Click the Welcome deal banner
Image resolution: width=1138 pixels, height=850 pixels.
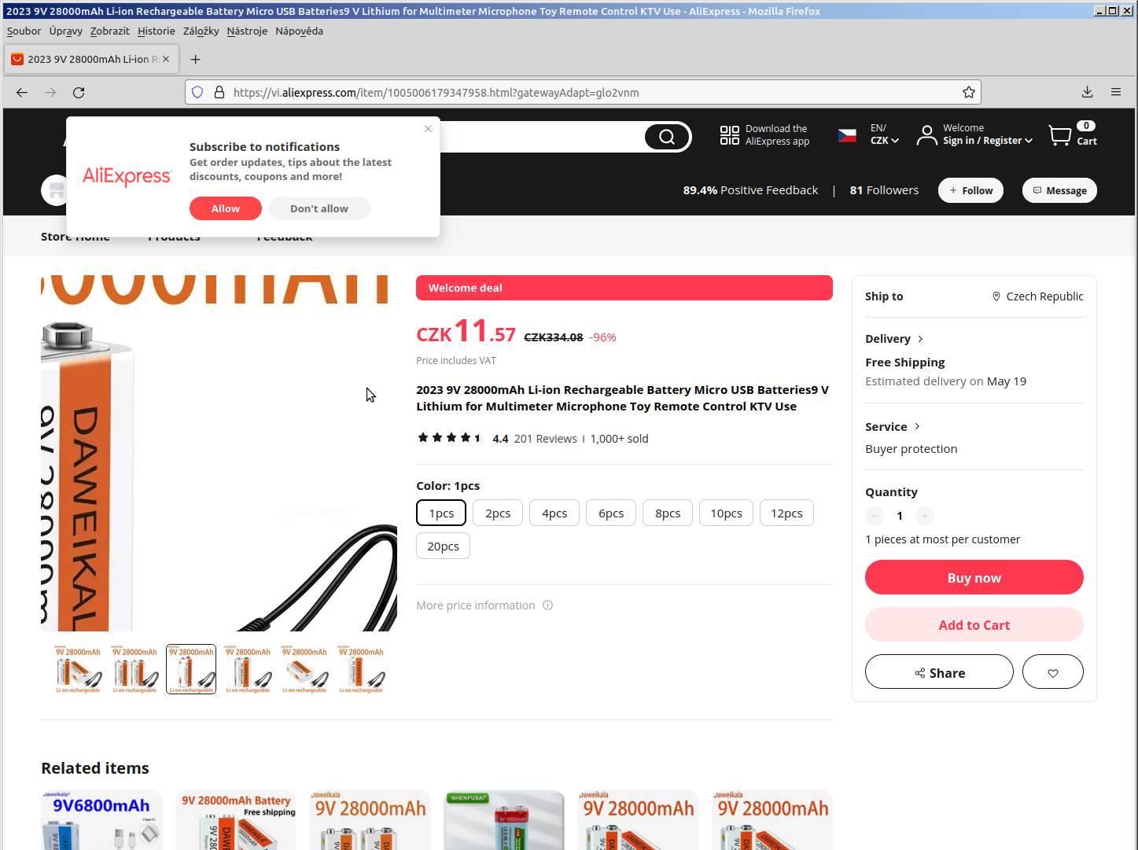coord(624,288)
